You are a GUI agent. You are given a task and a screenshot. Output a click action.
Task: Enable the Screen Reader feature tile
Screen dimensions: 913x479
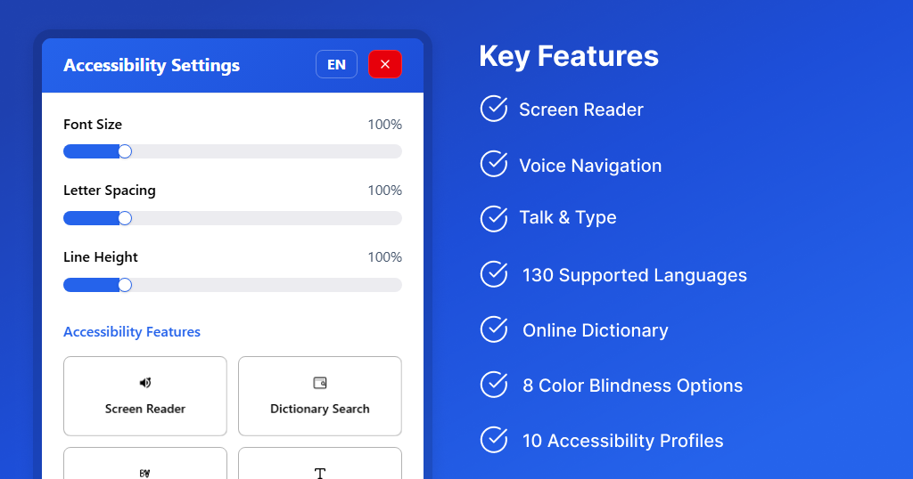point(145,396)
